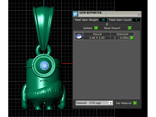This screenshot has width=156, height=117.
Task: Click the Total Gem Count value 1
Action: pos(136,20)
